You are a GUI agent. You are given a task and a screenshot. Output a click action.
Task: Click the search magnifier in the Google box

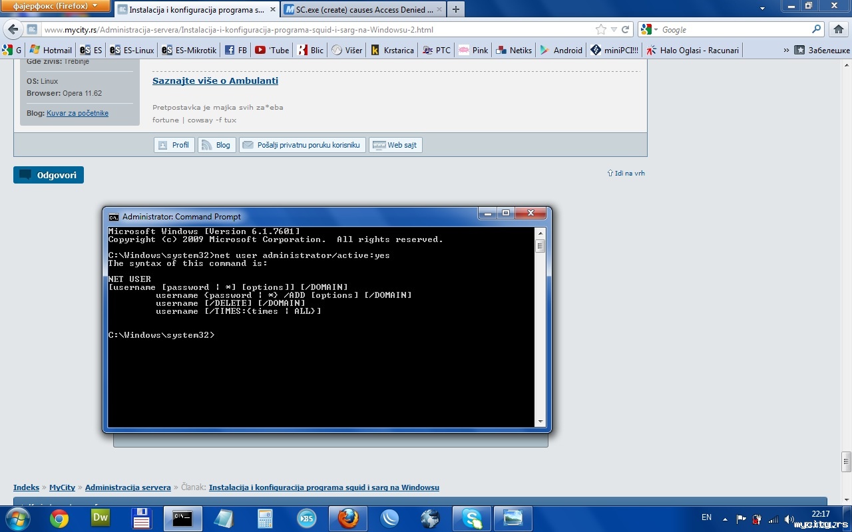[x=817, y=30]
